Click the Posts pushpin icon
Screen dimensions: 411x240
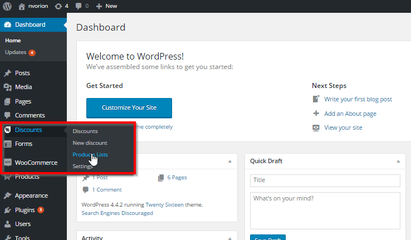click(x=8, y=73)
